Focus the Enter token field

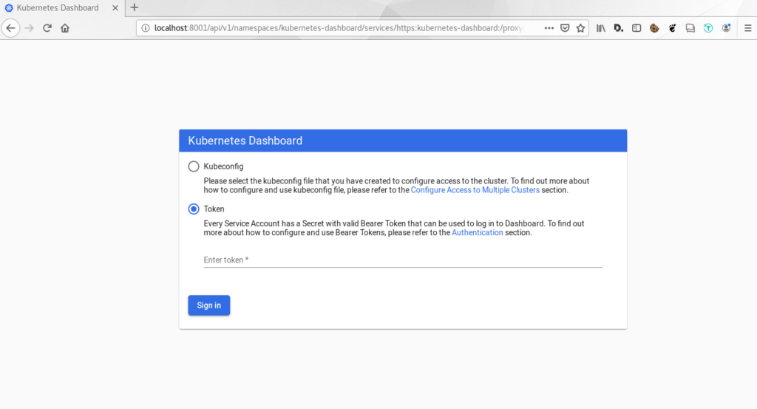pyautogui.click(x=403, y=260)
